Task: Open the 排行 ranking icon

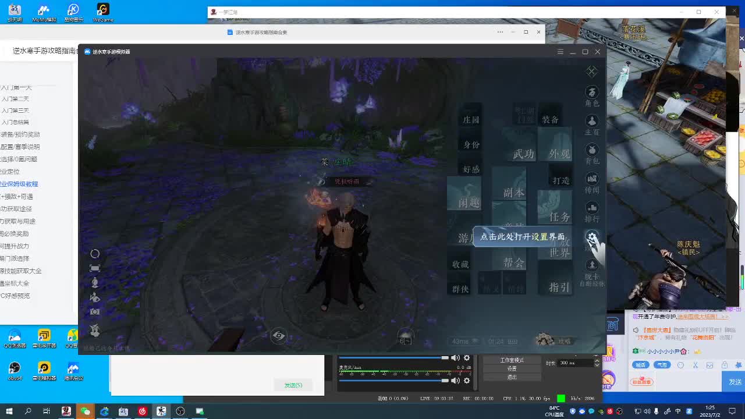Action: click(592, 212)
